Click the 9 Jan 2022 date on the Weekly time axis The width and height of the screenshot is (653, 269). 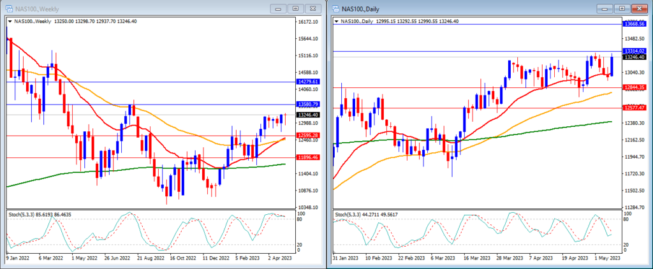tap(18, 258)
